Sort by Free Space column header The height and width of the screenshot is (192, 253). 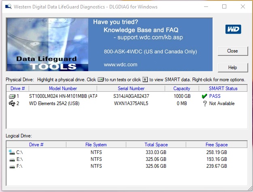(217, 145)
